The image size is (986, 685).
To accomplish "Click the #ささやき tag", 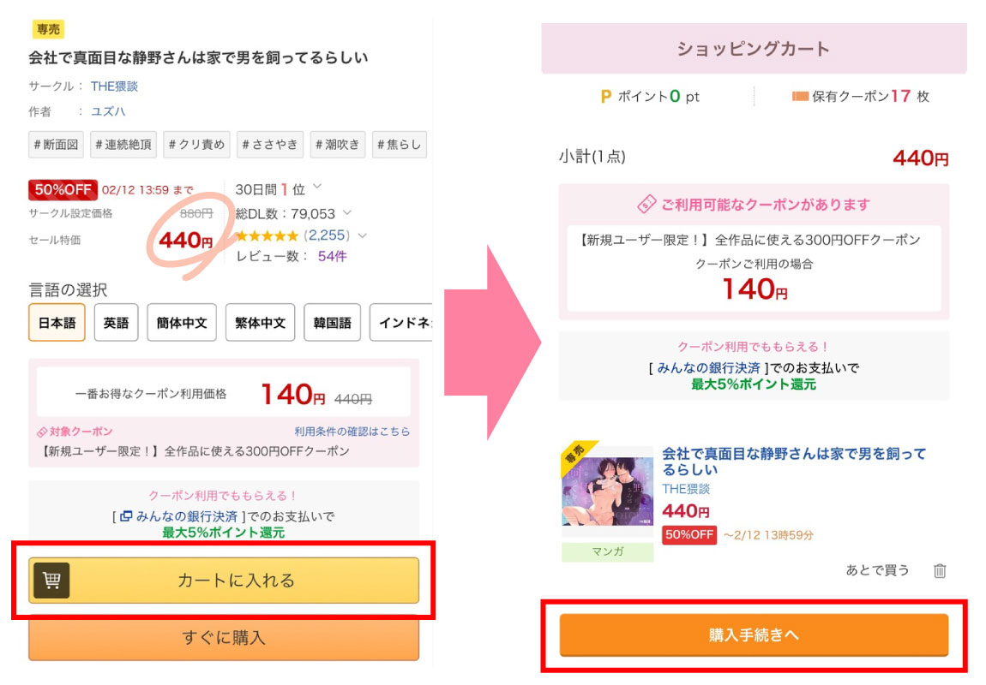I will [x=269, y=145].
